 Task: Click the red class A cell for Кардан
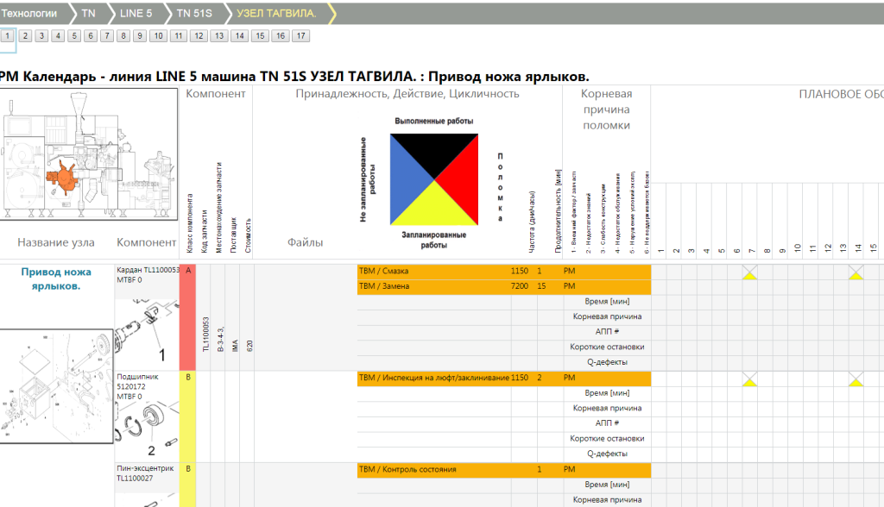[x=187, y=319]
